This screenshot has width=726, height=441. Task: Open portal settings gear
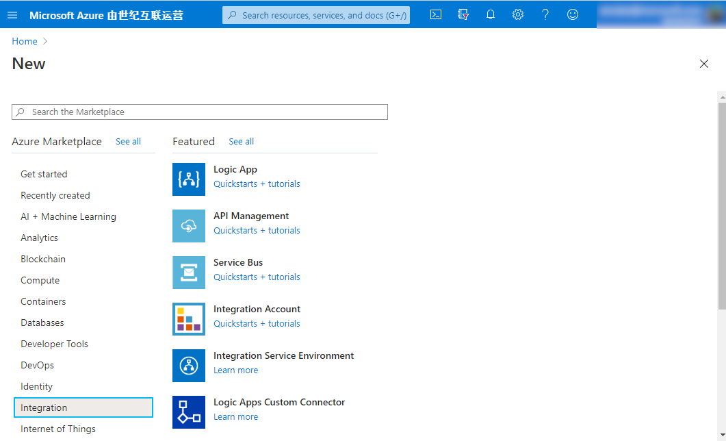tap(518, 15)
